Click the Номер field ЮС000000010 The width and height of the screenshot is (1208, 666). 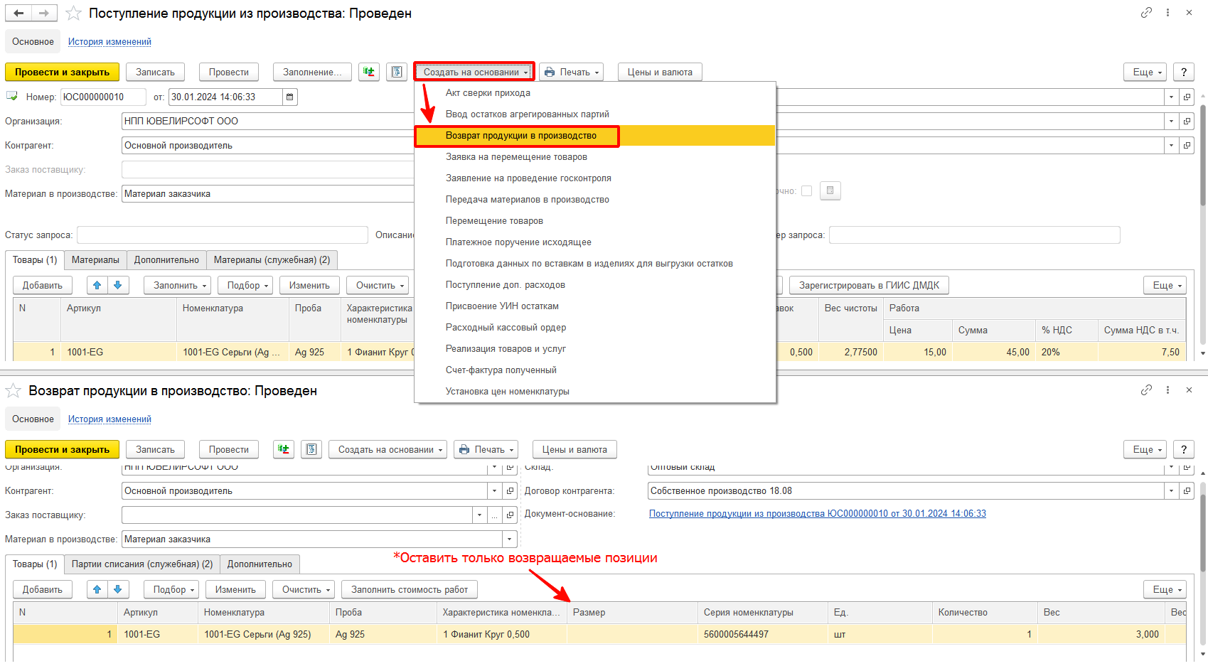click(x=103, y=97)
